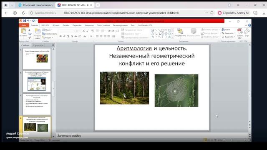Open the File (Файл) tab
The width and height of the screenshot is (267, 150).
[24, 25]
